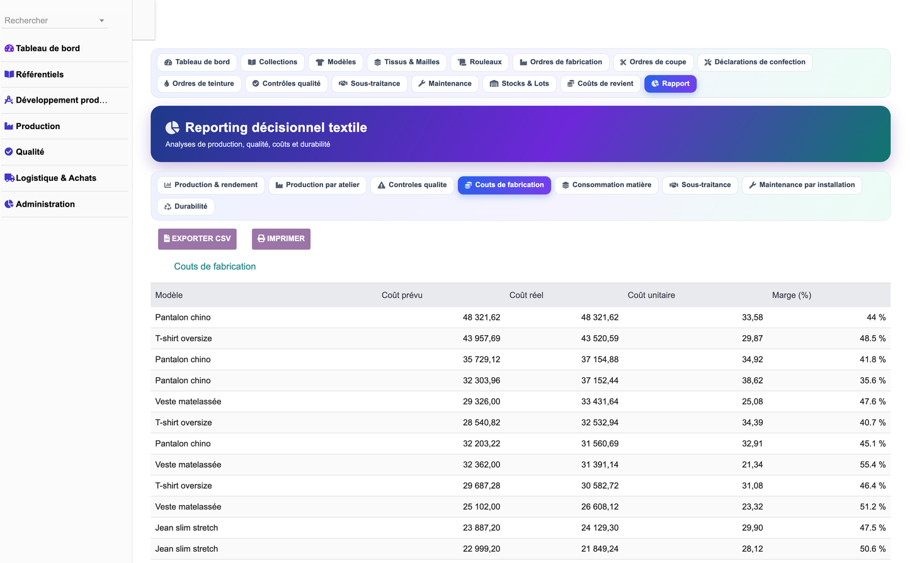Click the Modèles t-shirt icon

(x=320, y=62)
